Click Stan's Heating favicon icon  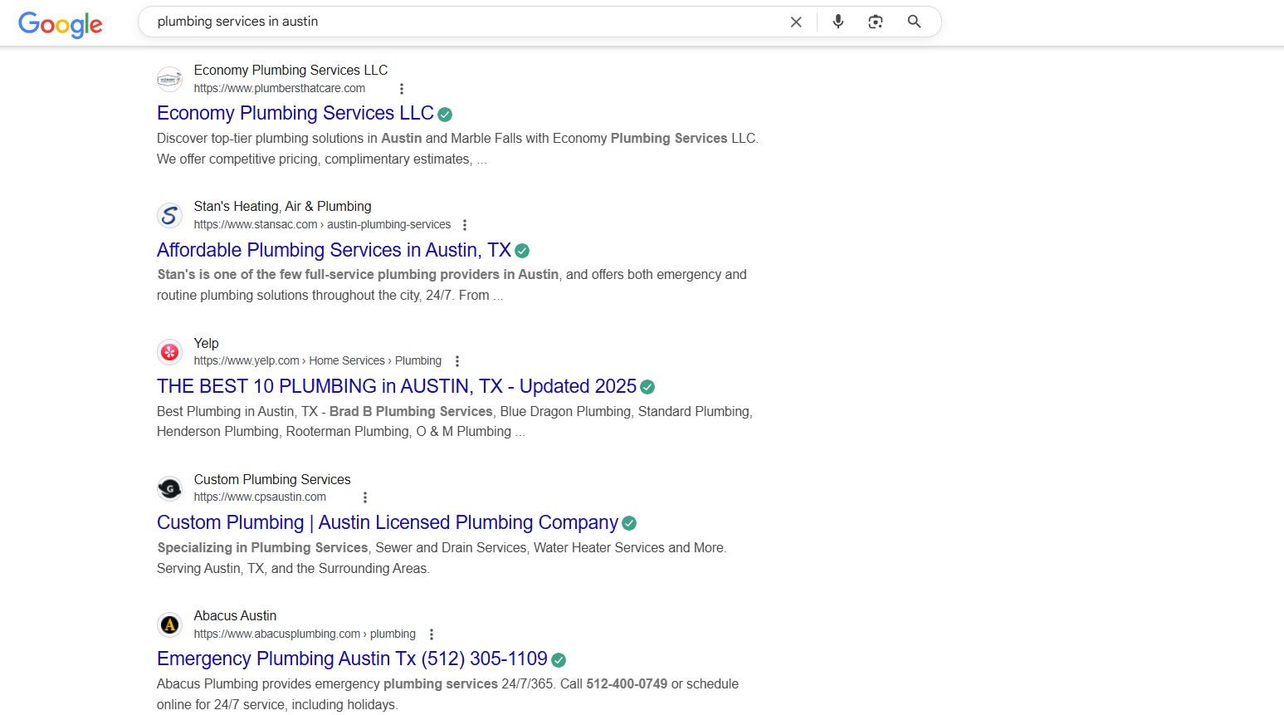coord(169,216)
